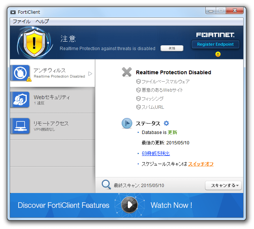Click the shield icon beside スパムURL
254x229 pixels.
point(139,107)
